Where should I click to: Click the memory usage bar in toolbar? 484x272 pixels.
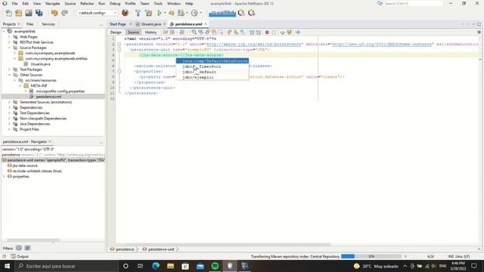point(222,13)
